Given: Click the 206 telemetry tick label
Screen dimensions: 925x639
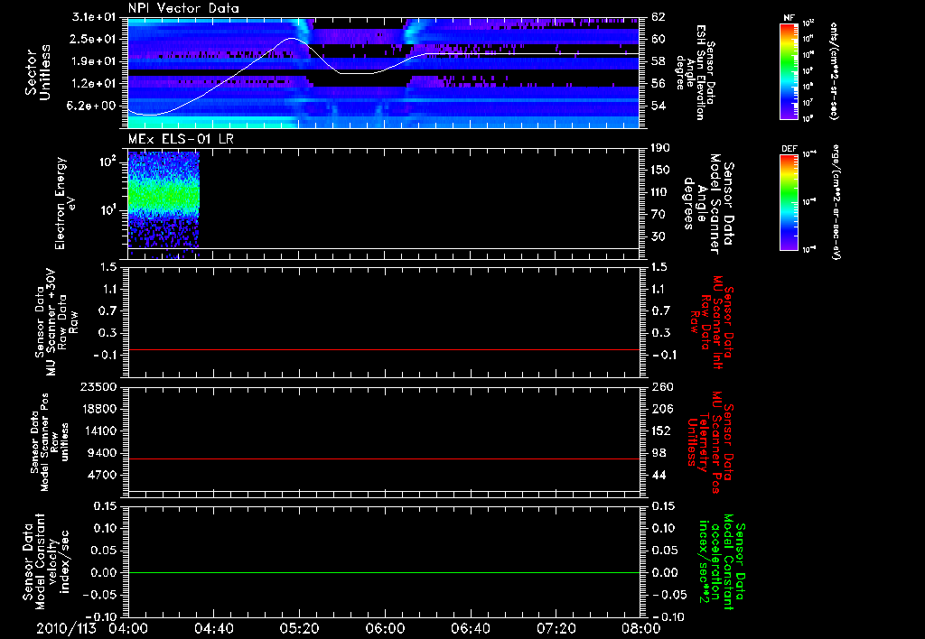Looking at the screenshot, I should point(662,409).
